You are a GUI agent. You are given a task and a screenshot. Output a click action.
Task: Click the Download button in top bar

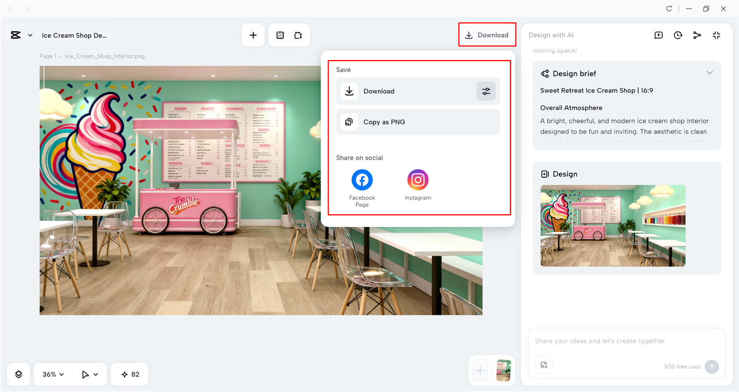(487, 35)
